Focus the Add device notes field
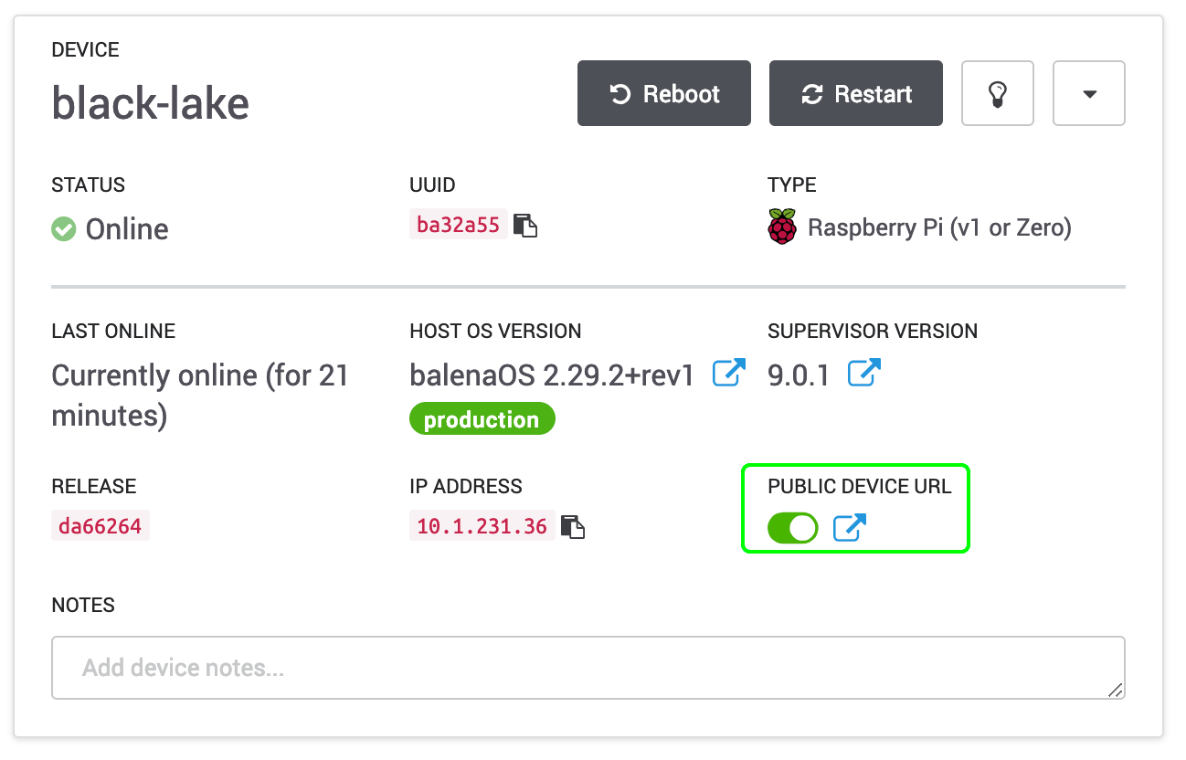 [585, 668]
